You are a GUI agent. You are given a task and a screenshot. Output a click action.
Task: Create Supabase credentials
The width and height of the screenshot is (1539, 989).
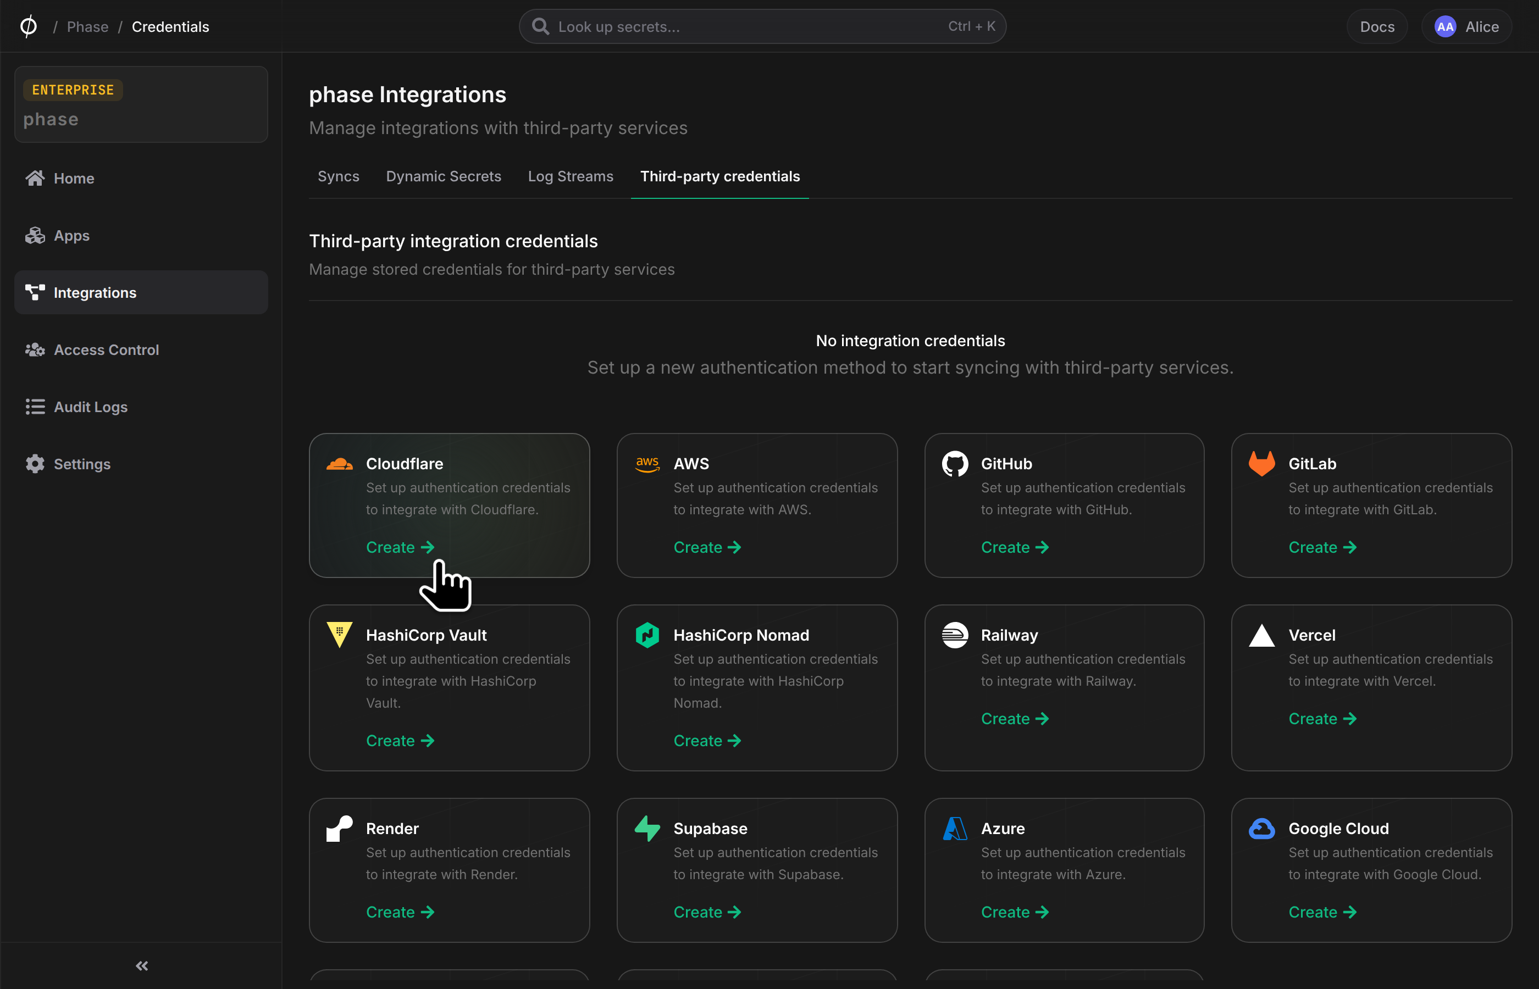(707, 912)
